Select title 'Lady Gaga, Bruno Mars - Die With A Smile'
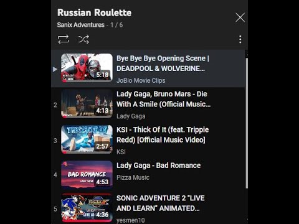The image size is (299, 224). [163, 99]
